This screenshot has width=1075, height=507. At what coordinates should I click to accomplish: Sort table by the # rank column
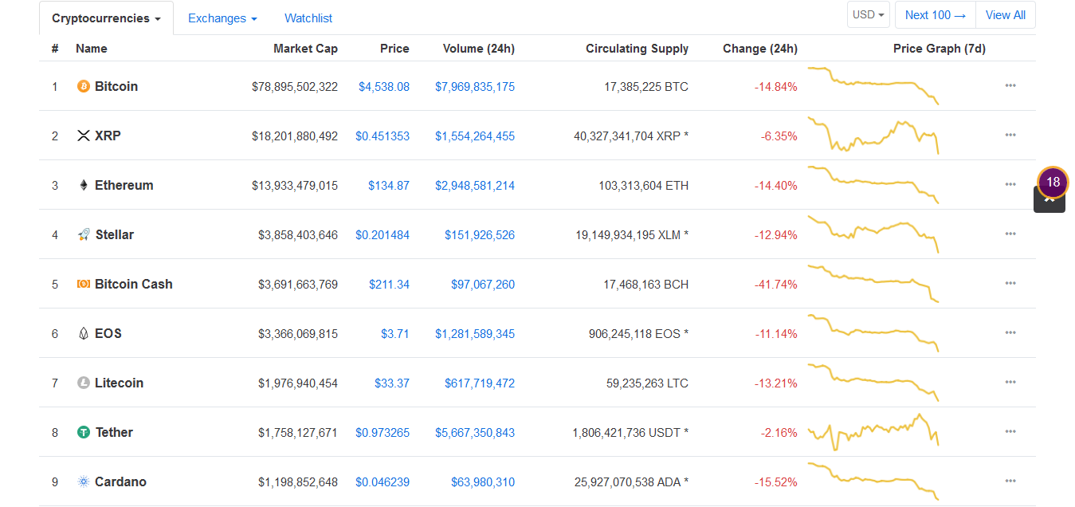coord(55,49)
